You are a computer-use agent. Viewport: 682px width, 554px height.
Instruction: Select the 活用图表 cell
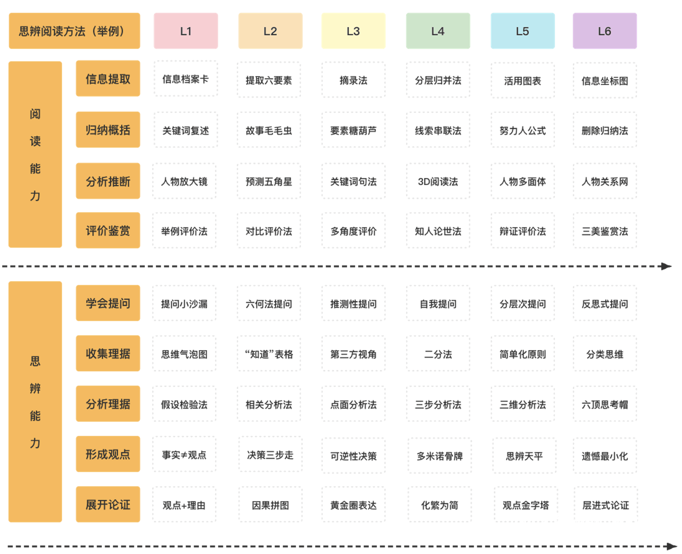pos(523,81)
